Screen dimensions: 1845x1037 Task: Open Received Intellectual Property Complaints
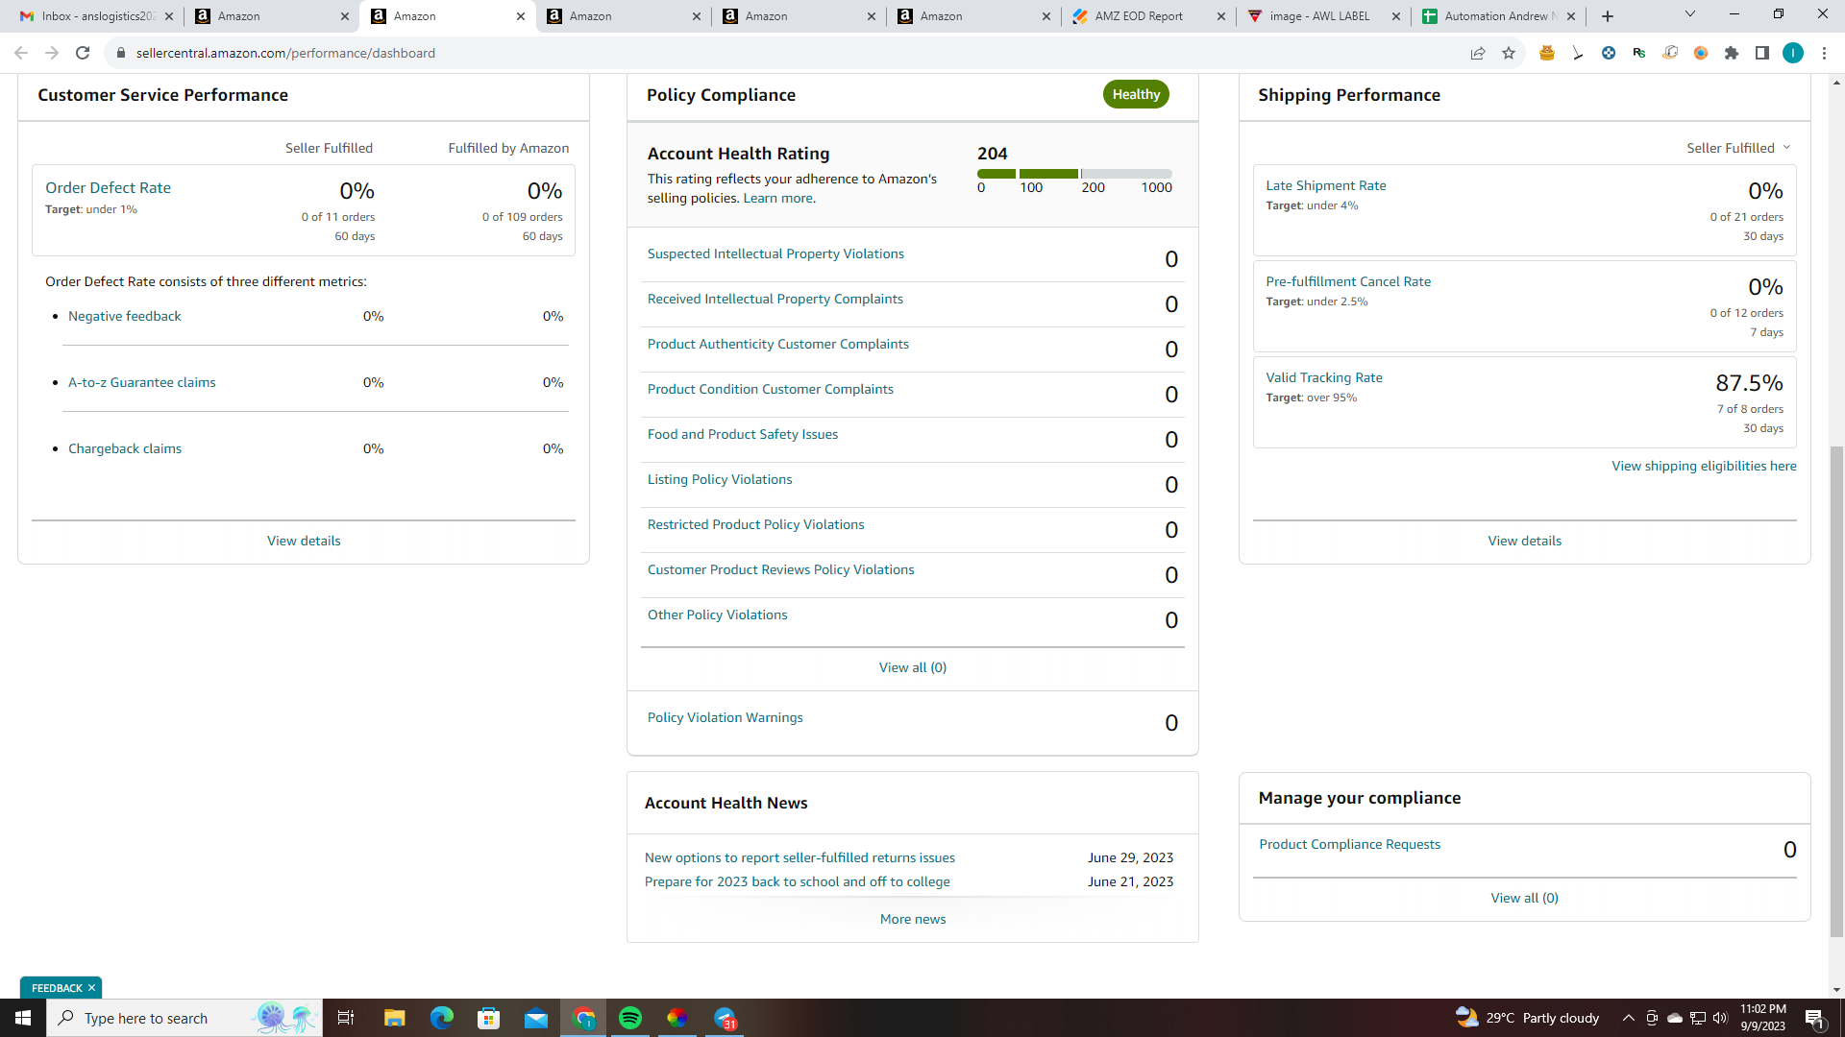[x=775, y=299]
